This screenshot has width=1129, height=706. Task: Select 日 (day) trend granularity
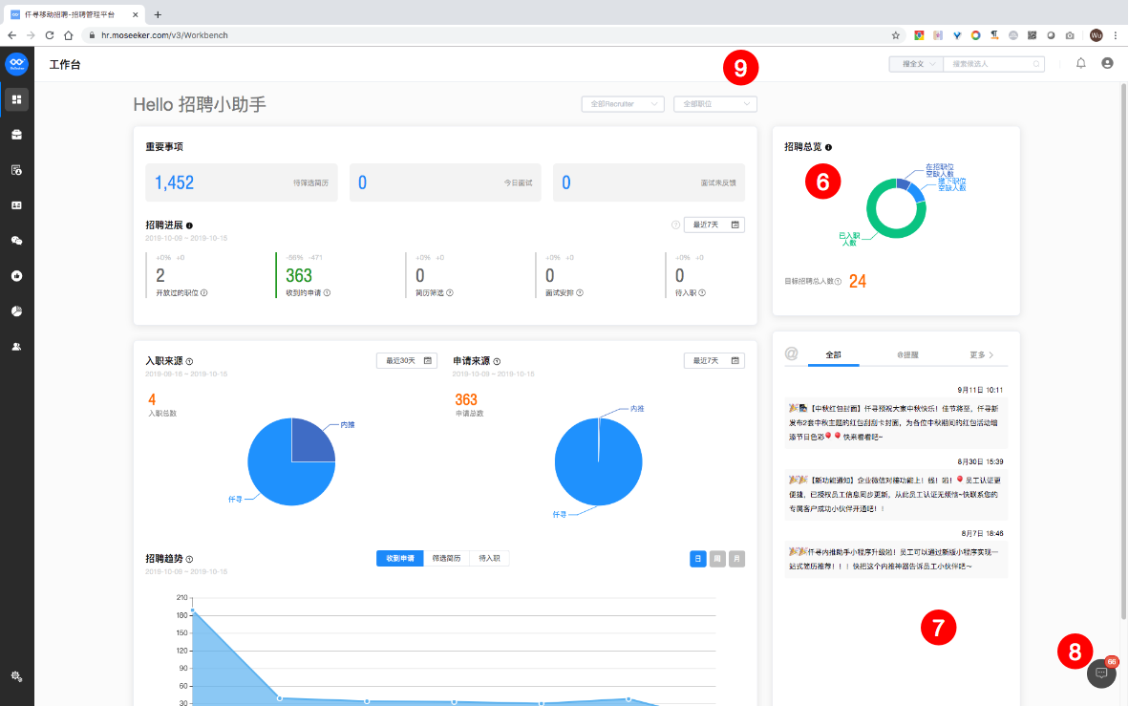[698, 559]
